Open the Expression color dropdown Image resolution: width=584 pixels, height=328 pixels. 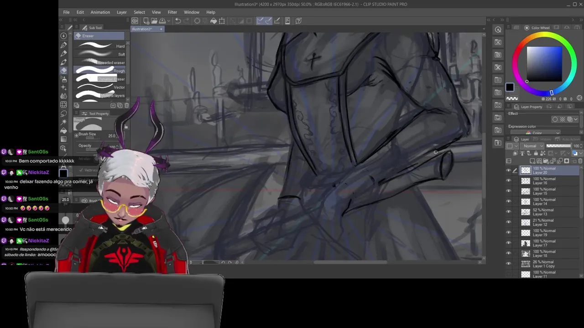pyautogui.click(x=536, y=133)
